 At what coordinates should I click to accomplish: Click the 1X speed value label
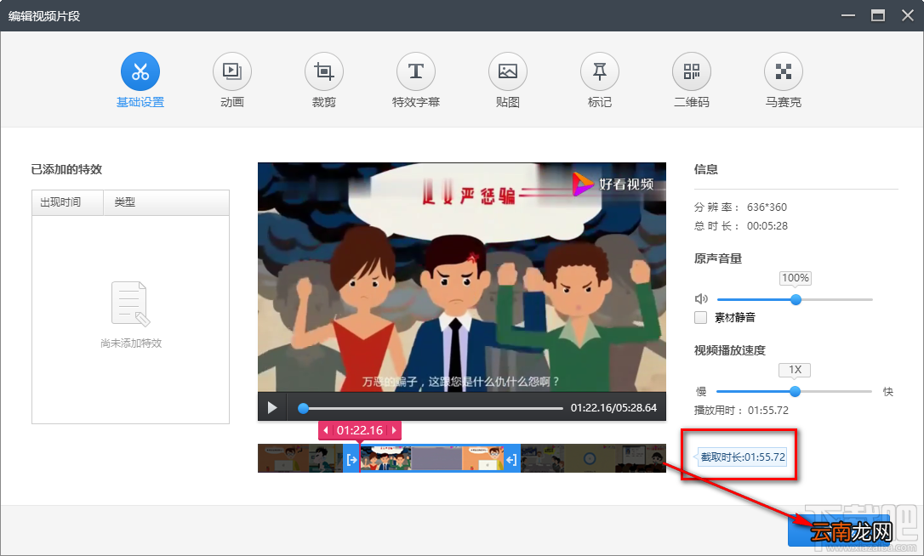tap(795, 370)
